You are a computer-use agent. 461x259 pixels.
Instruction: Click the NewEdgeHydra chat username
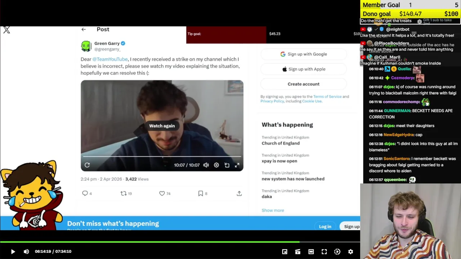399,135
